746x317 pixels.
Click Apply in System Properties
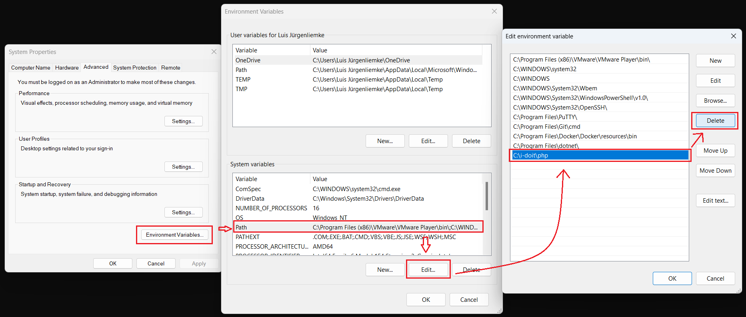[199, 263]
